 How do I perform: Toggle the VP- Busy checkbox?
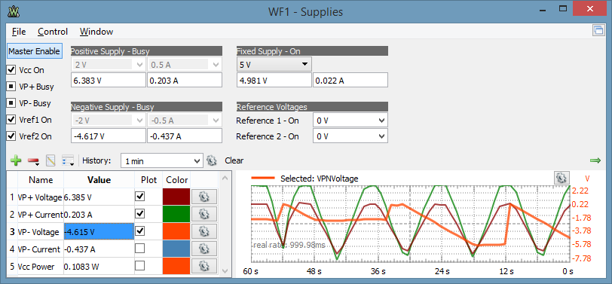click(x=11, y=103)
